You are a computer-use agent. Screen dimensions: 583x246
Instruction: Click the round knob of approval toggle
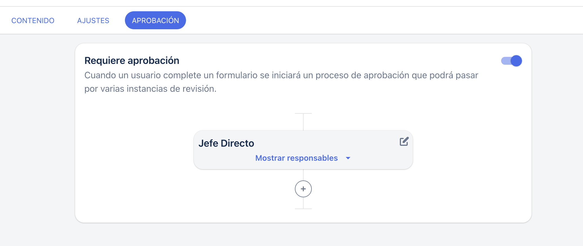coord(516,61)
